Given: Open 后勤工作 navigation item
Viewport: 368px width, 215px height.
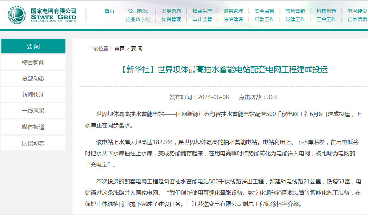Looking at the screenshot, I should tap(264, 19).
